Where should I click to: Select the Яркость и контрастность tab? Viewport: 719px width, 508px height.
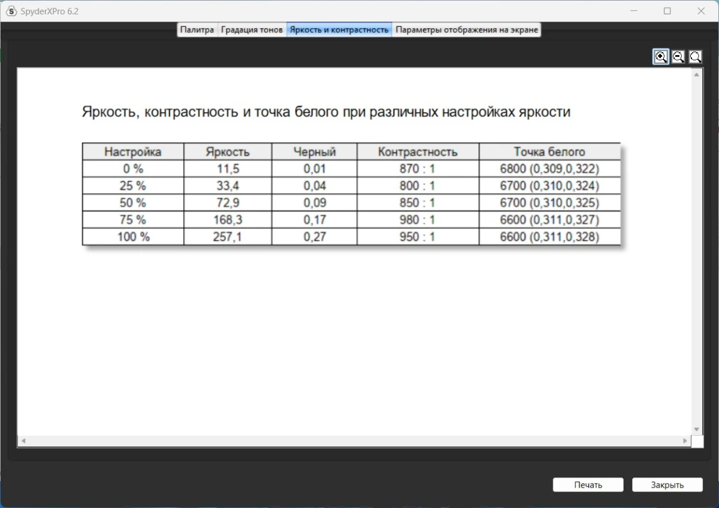click(x=339, y=29)
